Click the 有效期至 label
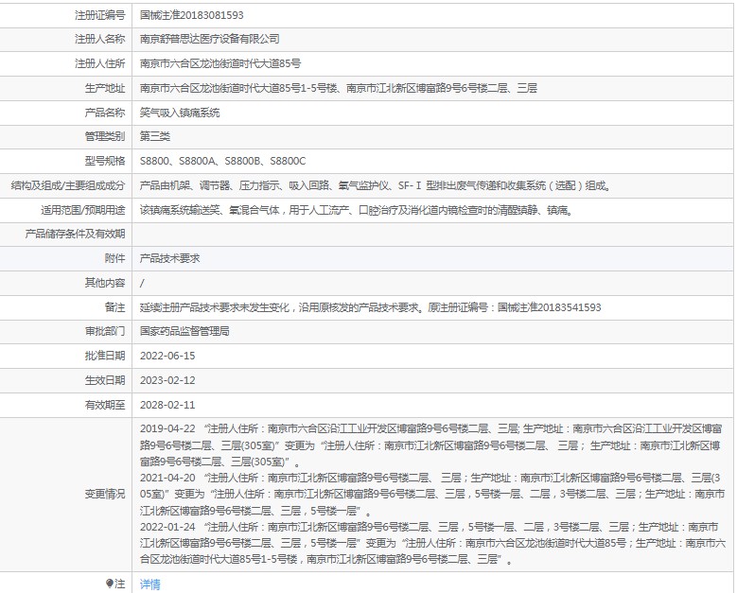 click(x=105, y=405)
